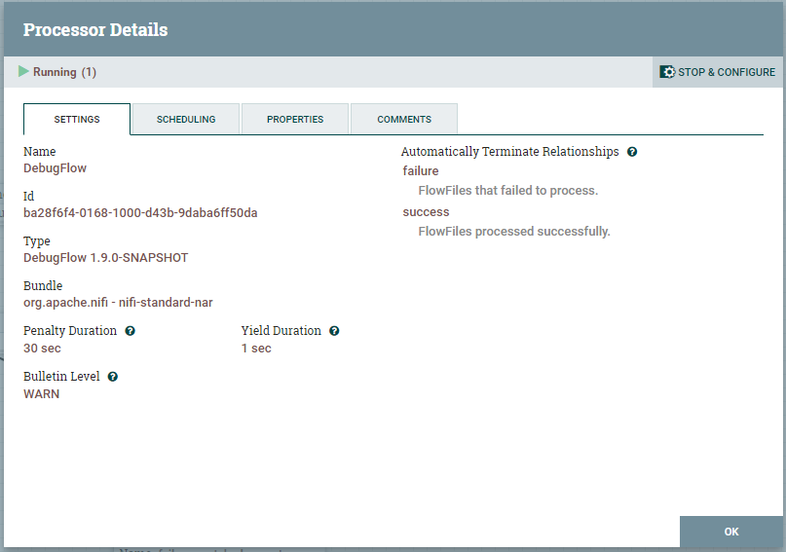Viewport: 786px width, 552px height.
Task: Open help icon for Automatically Terminate Relationships
Action: pyautogui.click(x=632, y=152)
